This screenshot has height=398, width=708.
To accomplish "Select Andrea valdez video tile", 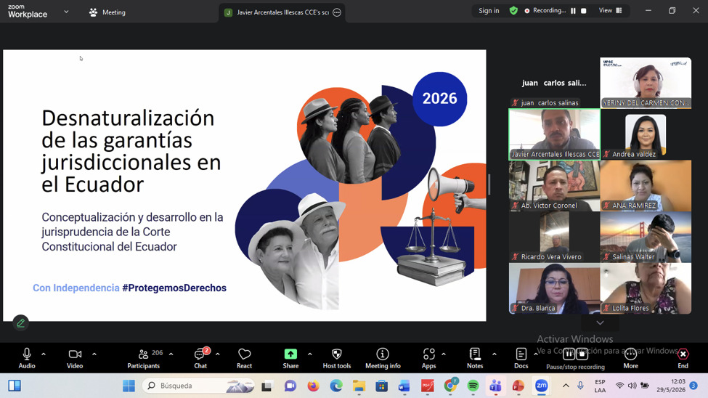I will (x=646, y=134).
